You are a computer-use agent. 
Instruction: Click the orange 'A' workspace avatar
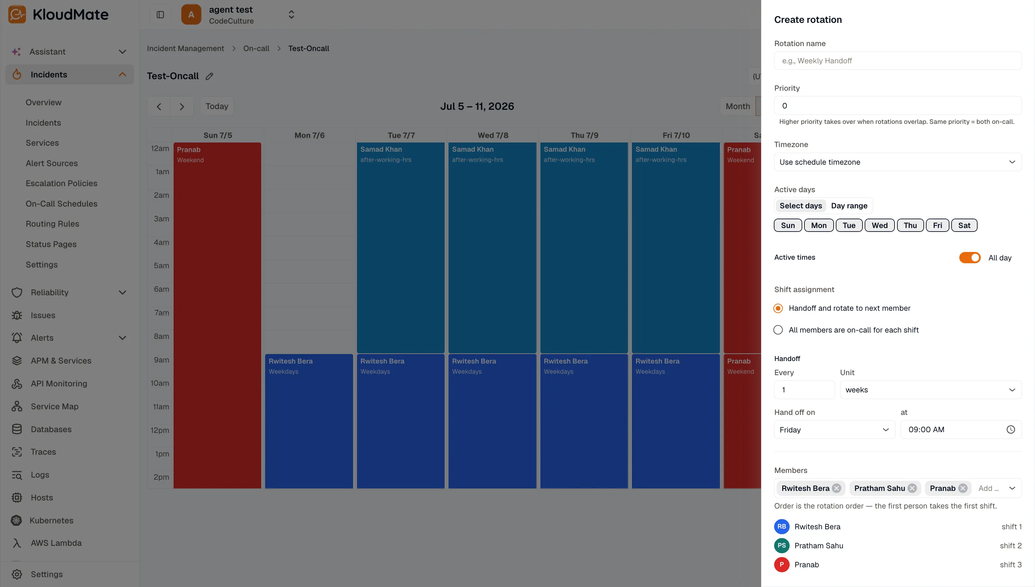tap(191, 15)
